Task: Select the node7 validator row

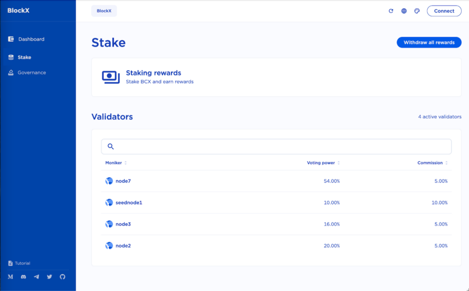Action: pyautogui.click(x=123, y=181)
